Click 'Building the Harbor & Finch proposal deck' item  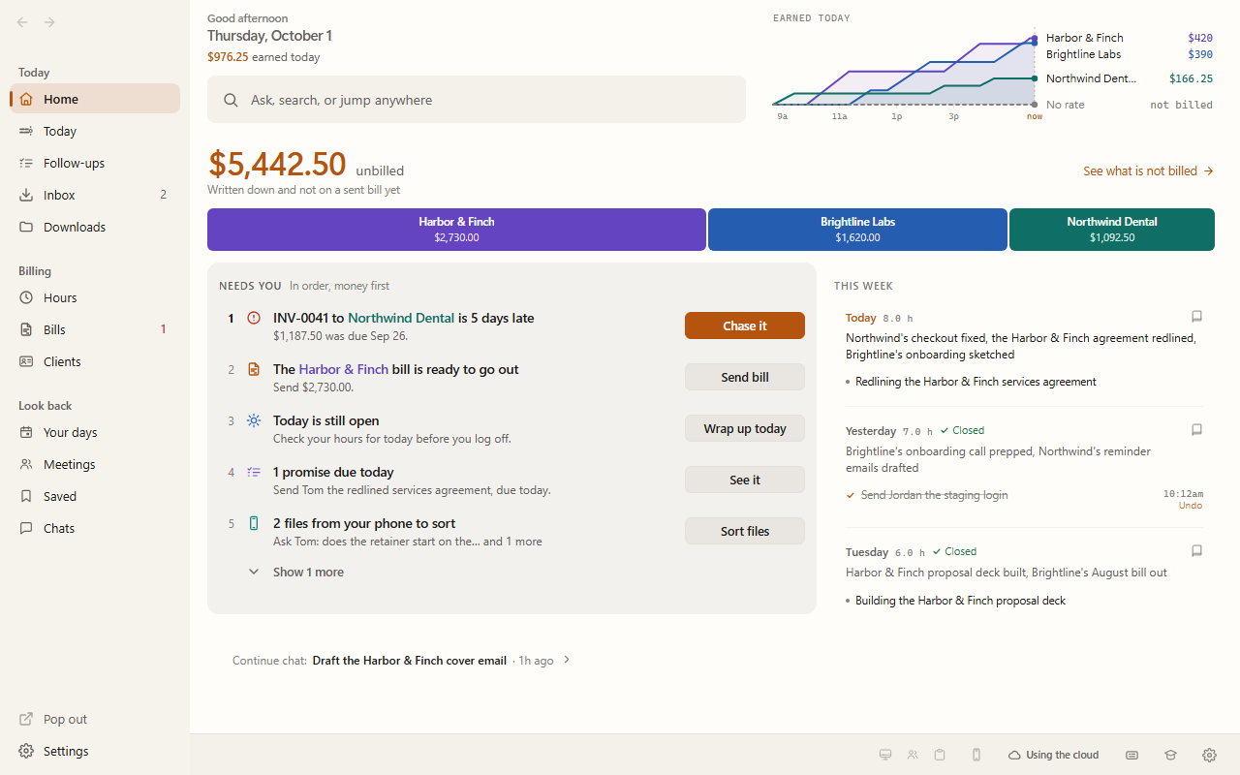[x=960, y=601]
